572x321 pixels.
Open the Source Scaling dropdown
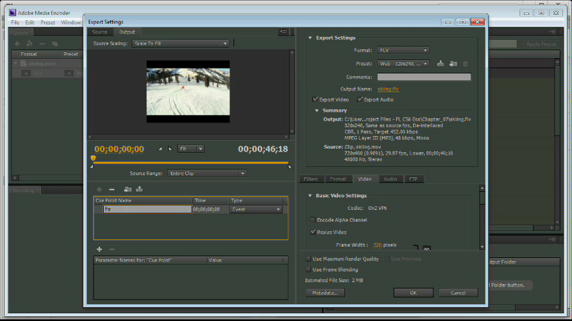[x=180, y=43]
